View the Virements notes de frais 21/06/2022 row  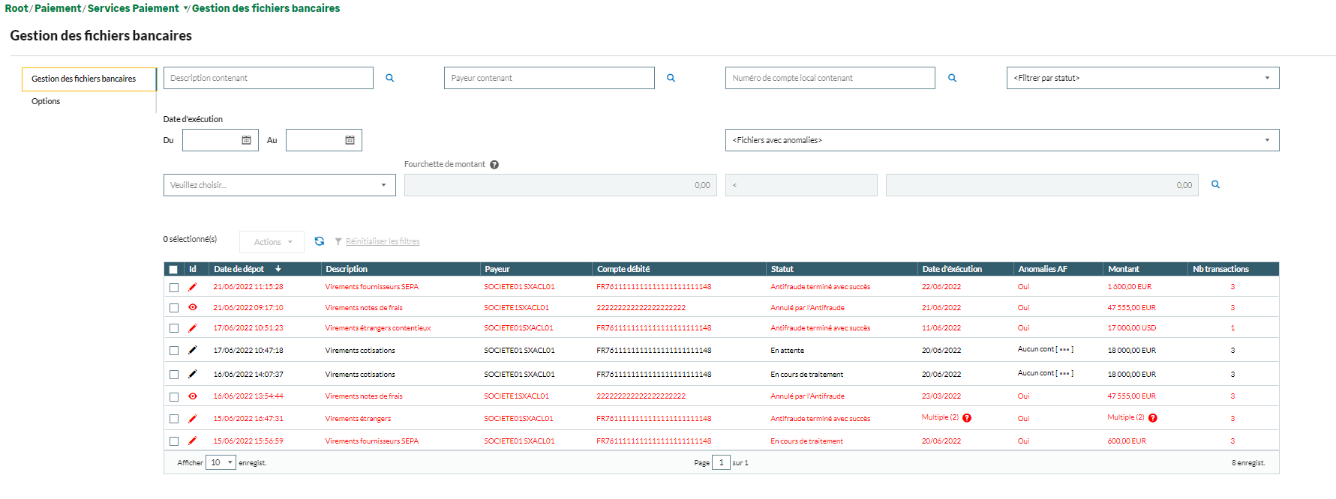click(193, 307)
